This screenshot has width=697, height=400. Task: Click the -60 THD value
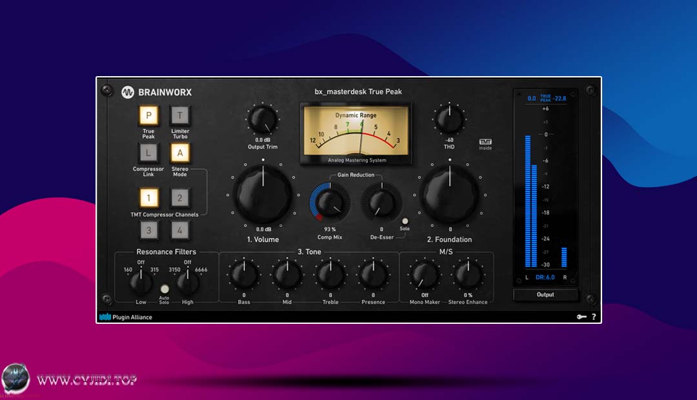[x=449, y=140]
